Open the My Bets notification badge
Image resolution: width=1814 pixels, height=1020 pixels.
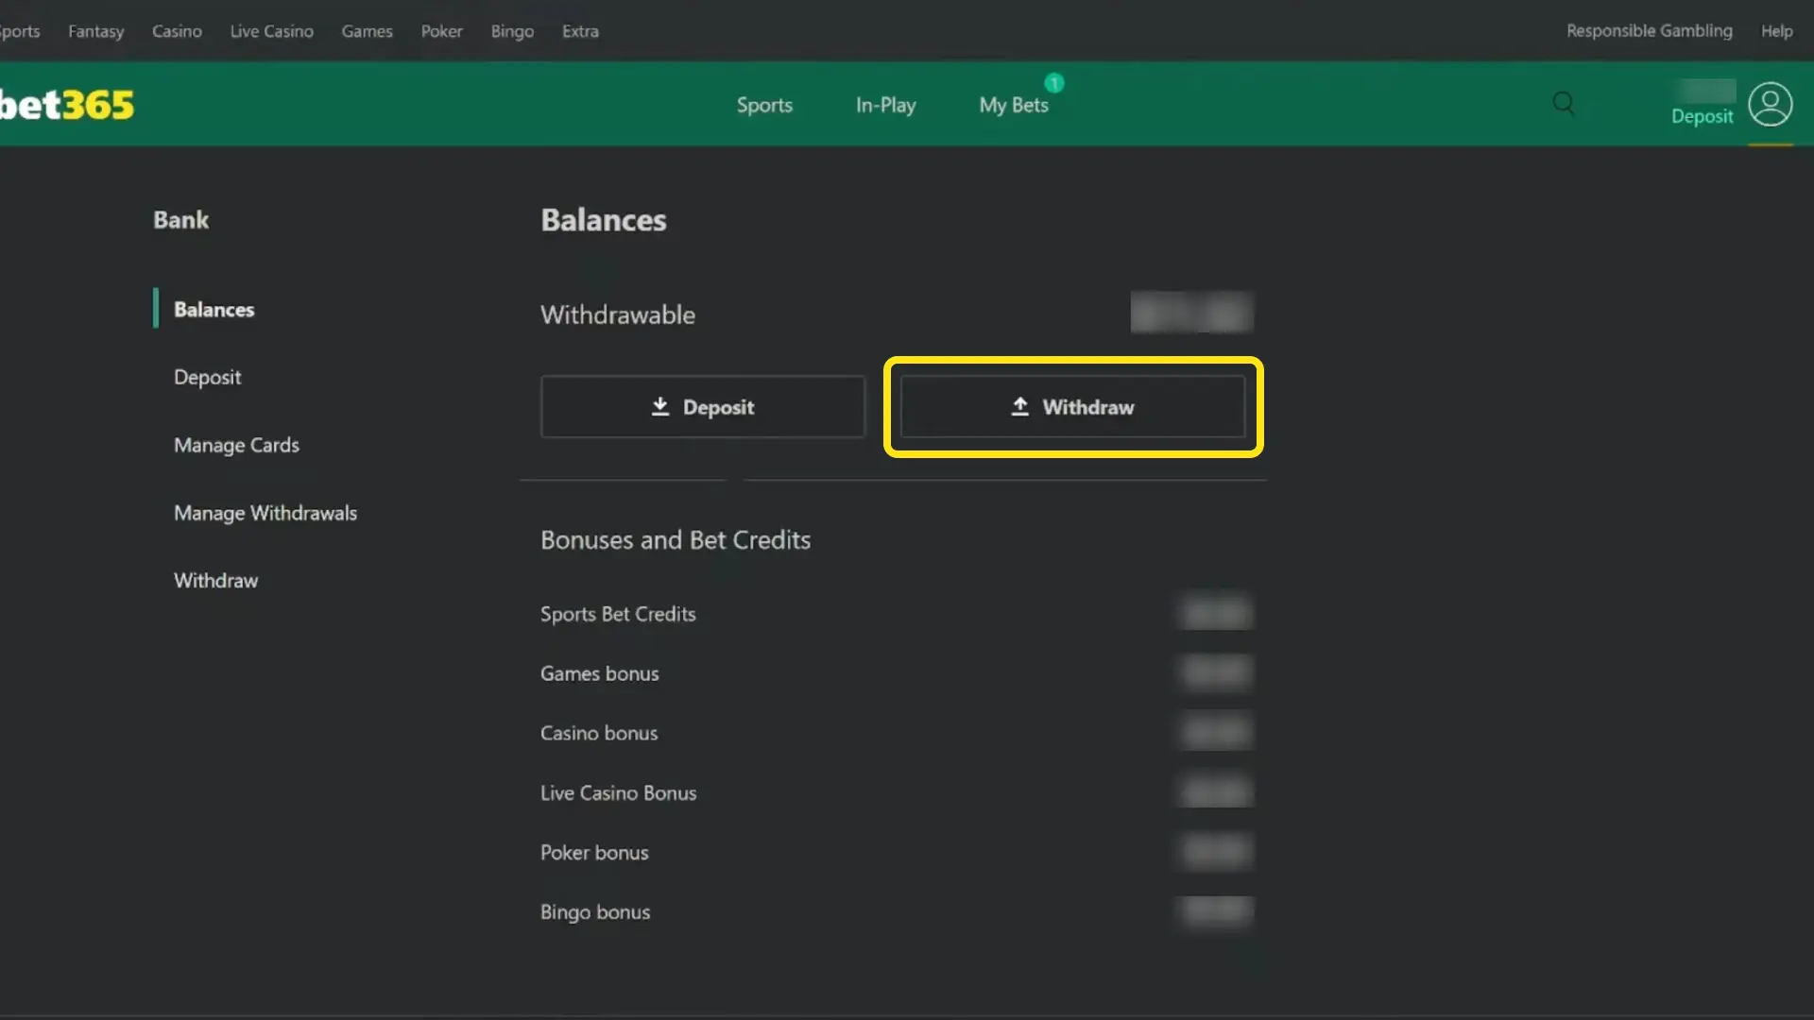[1054, 83]
